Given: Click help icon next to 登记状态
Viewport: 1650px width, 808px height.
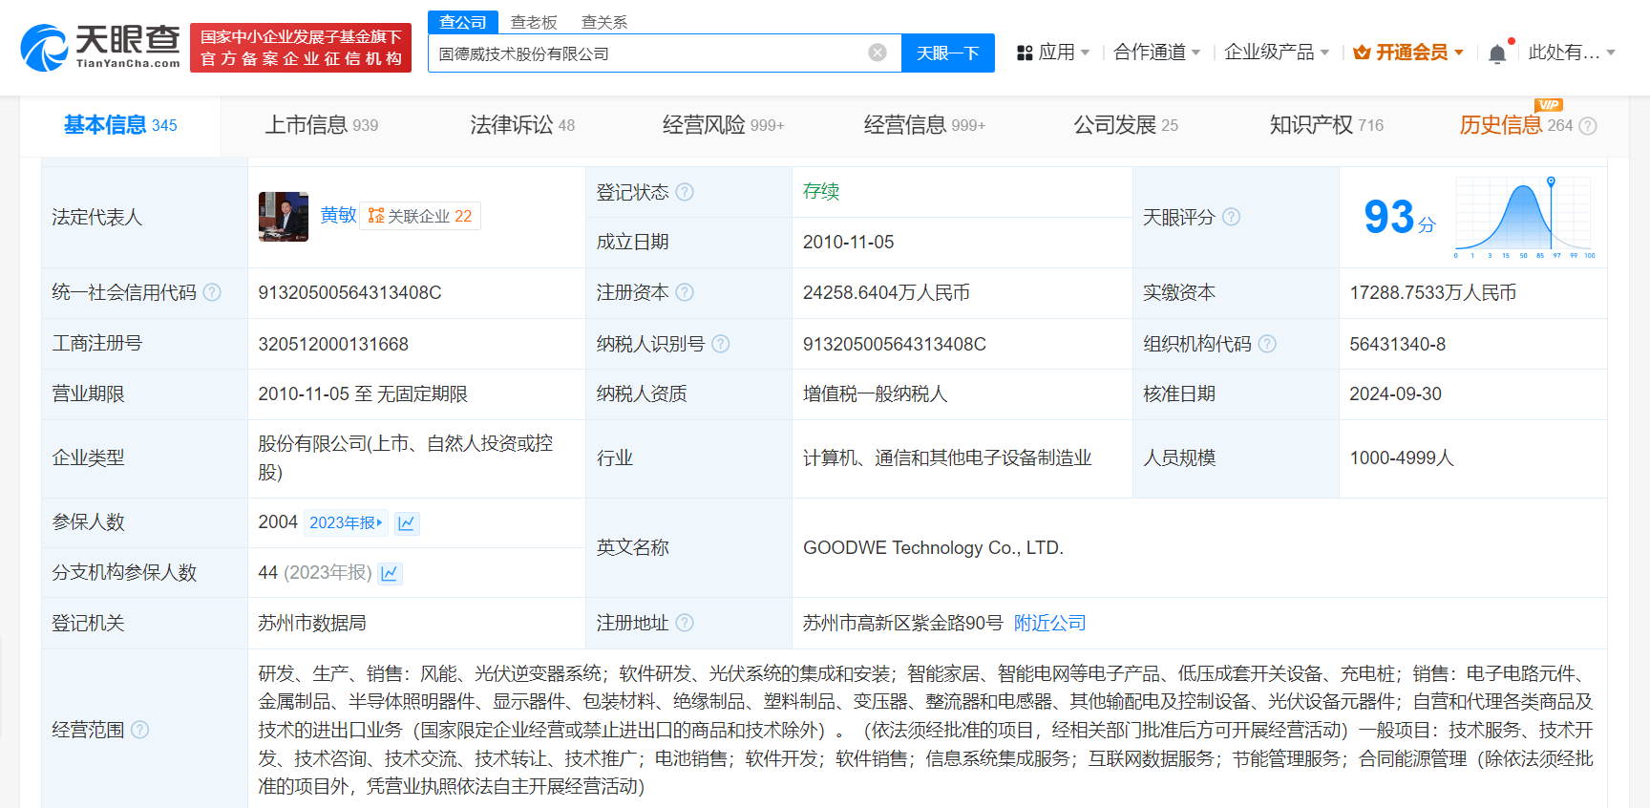Looking at the screenshot, I should [x=685, y=192].
